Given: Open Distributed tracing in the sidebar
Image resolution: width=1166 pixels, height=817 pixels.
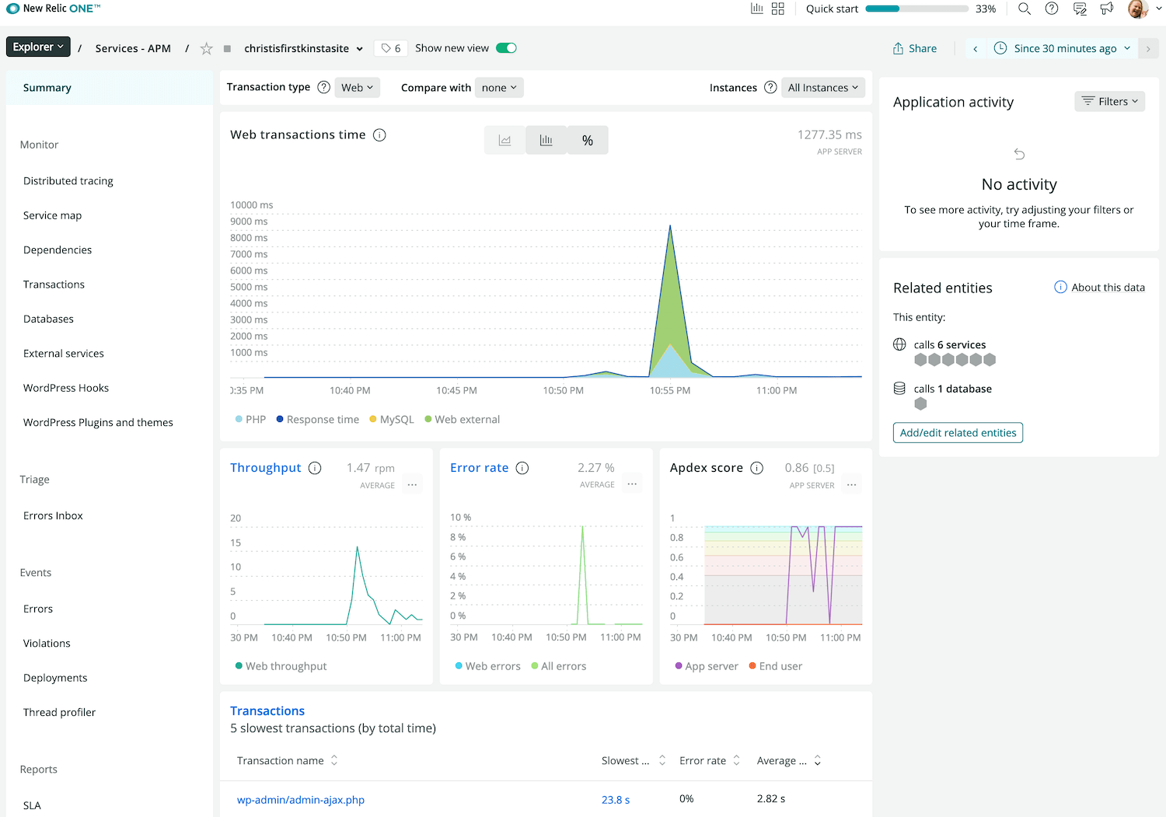Looking at the screenshot, I should (x=68, y=181).
